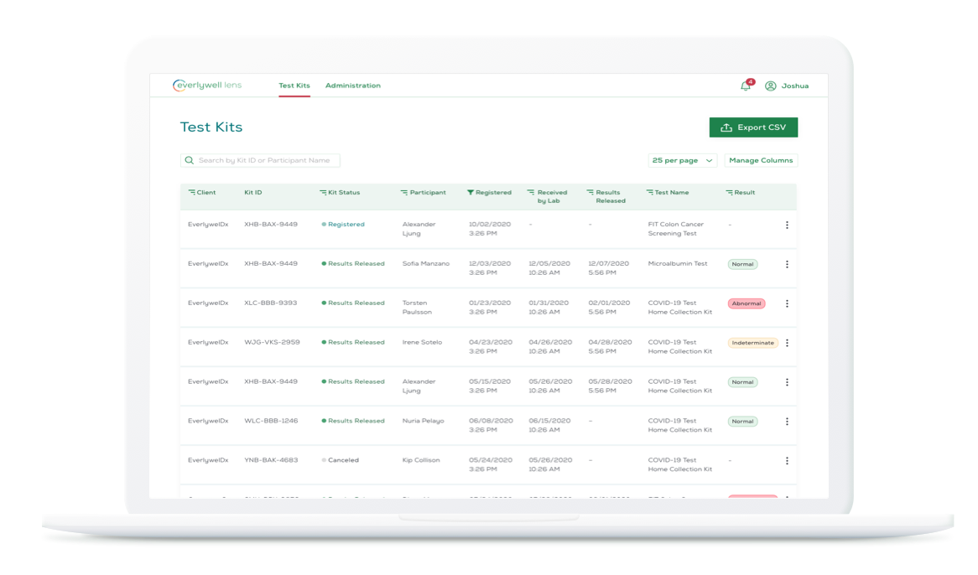Switch to the Administration tab
Viewport: 978px width, 575px height.
coord(353,86)
